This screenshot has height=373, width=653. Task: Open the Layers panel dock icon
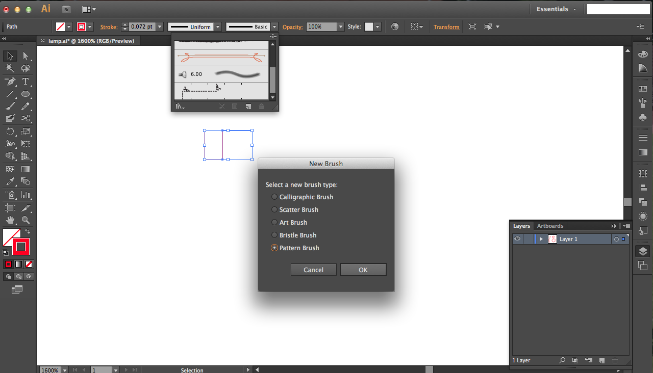(x=643, y=251)
